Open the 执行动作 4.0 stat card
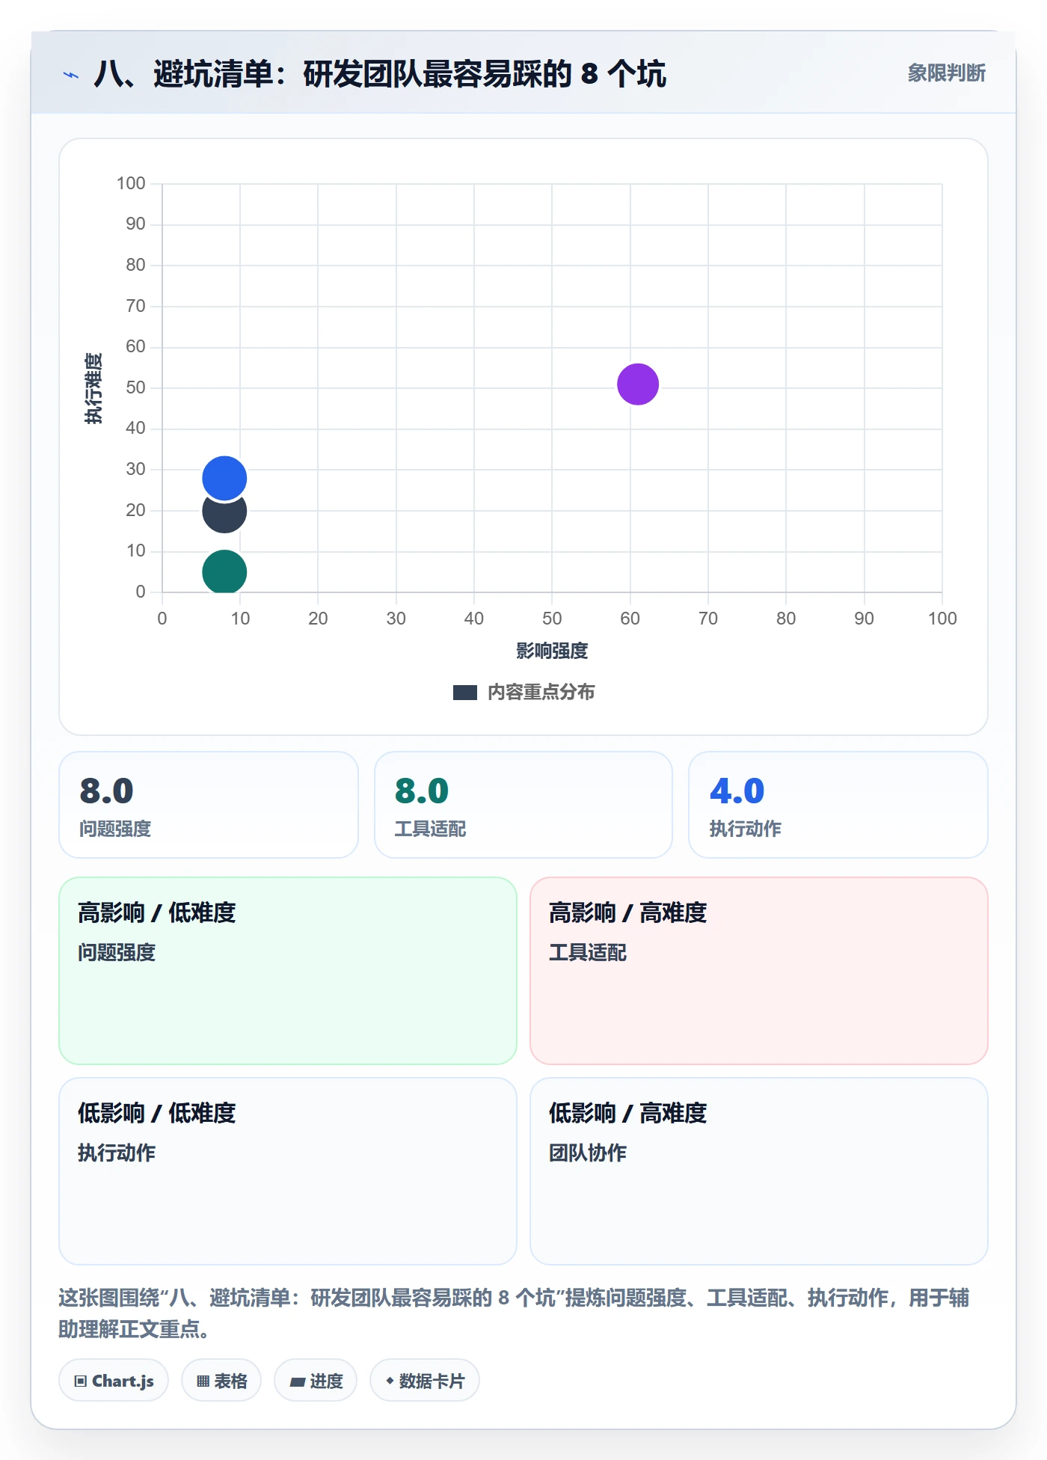The width and height of the screenshot is (1047, 1460). (x=838, y=805)
